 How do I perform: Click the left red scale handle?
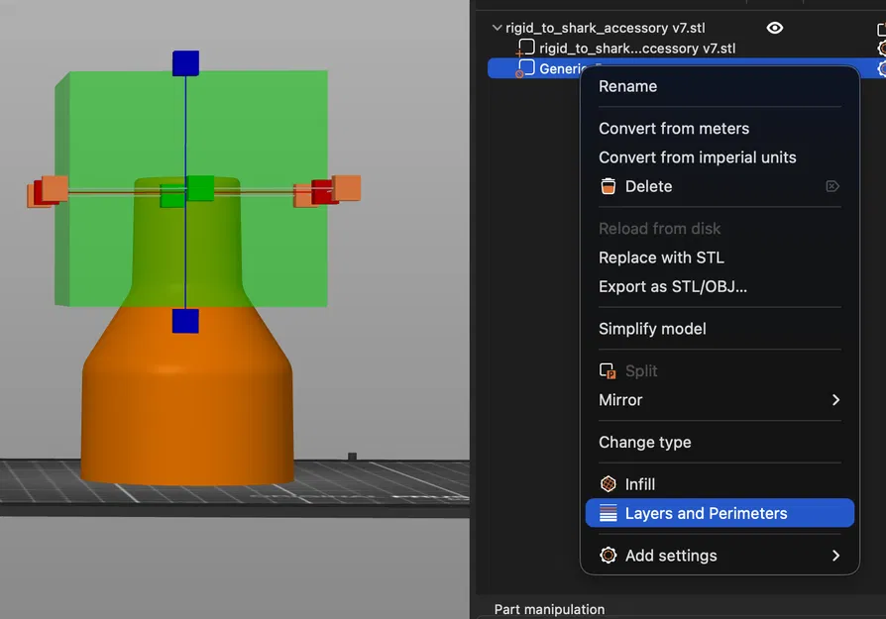pos(39,192)
